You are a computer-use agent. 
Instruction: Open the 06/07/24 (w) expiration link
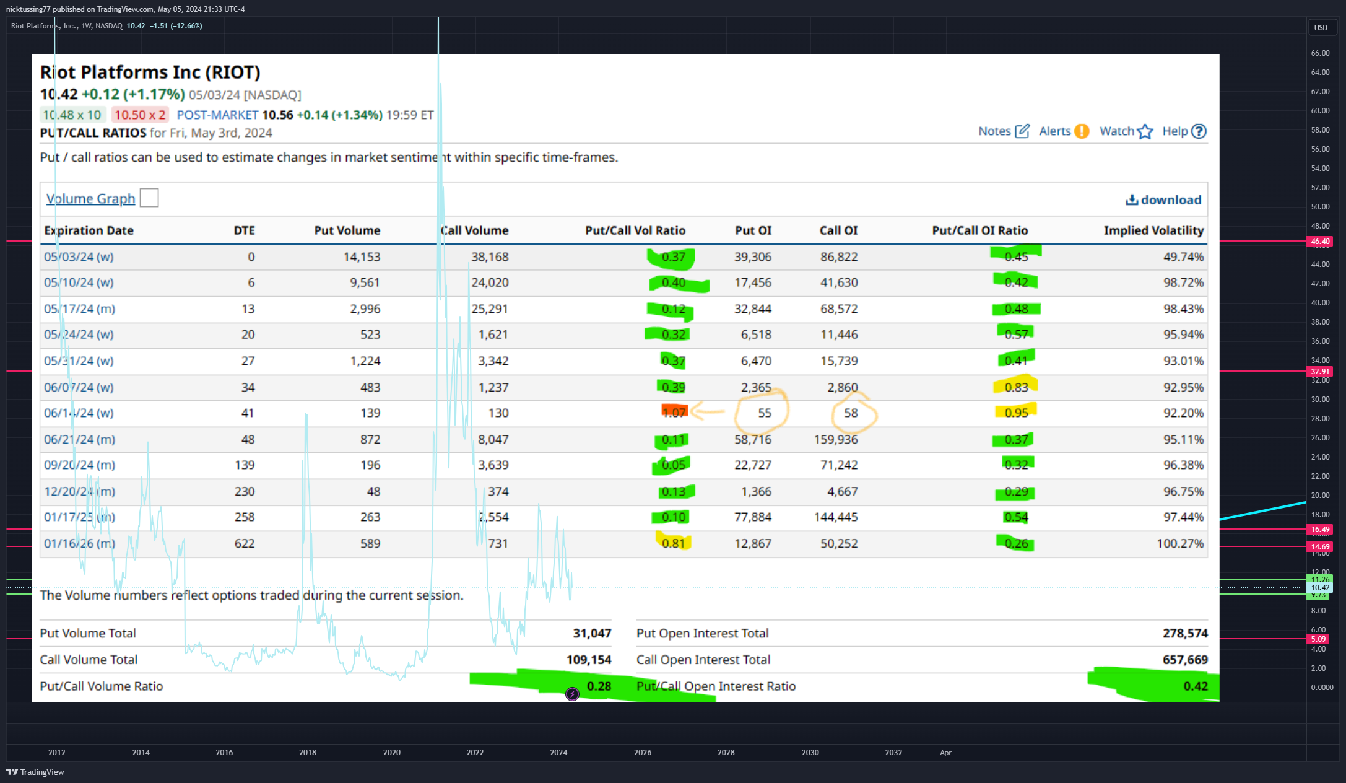coord(79,387)
